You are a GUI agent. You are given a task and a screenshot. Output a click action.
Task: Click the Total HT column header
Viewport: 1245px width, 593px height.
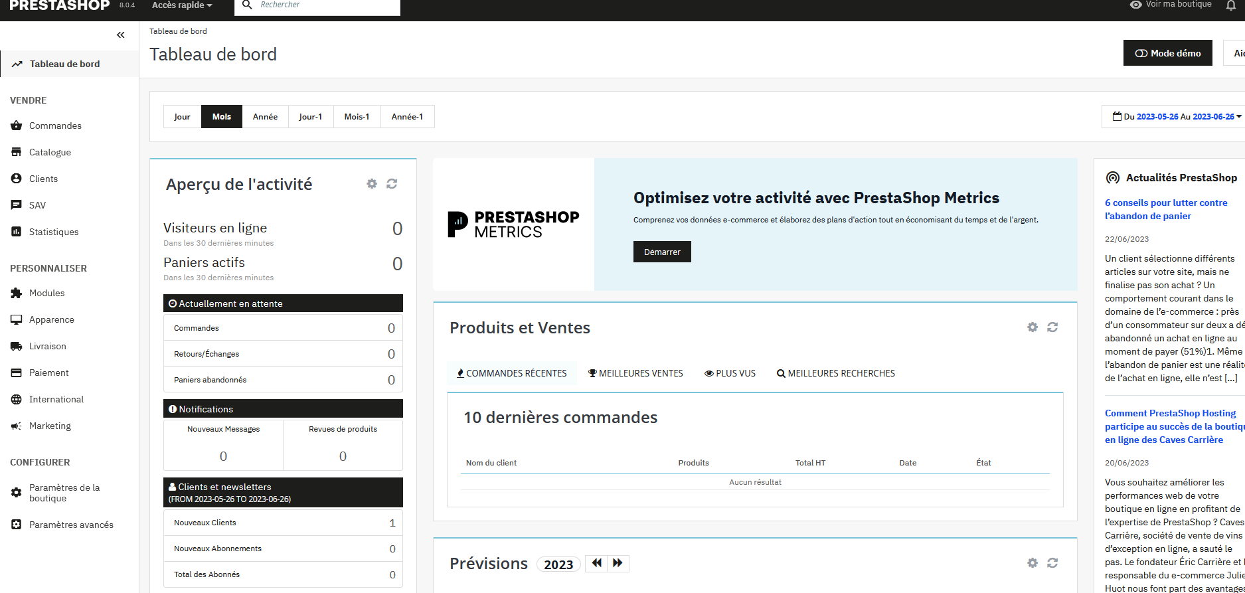click(x=810, y=463)
